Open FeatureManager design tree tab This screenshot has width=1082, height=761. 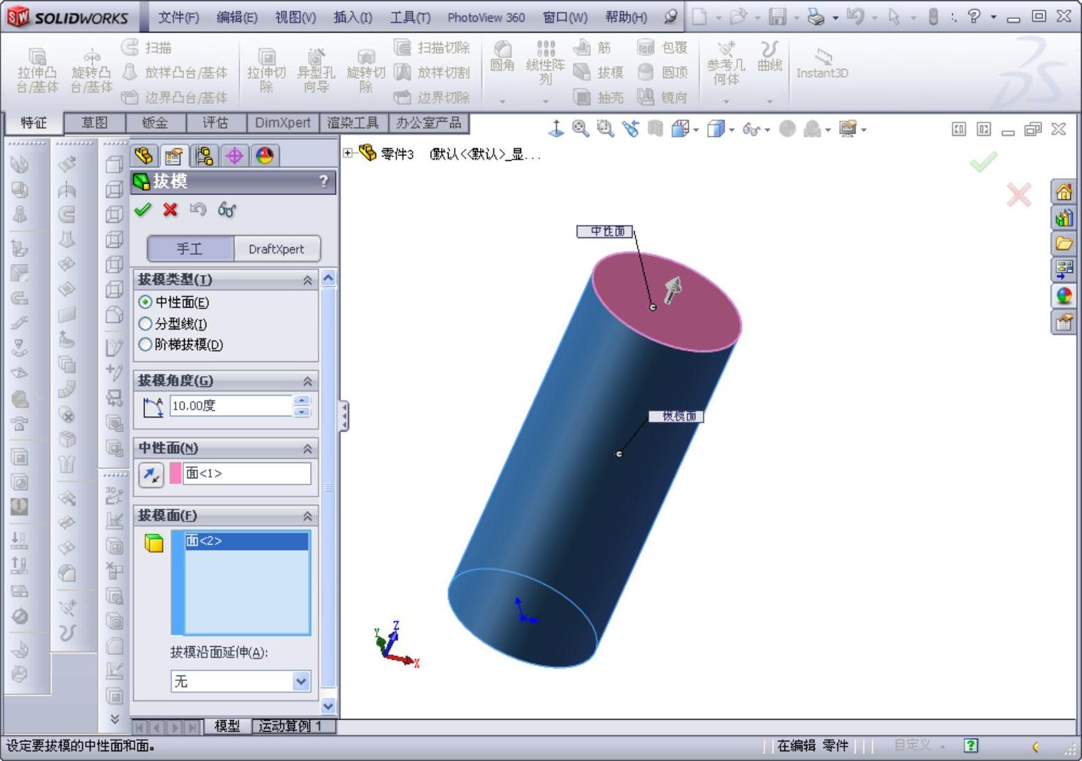point(144,156)
